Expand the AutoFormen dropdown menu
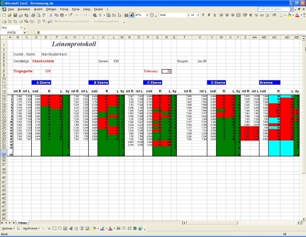Screen dimensions: 306x237 point(31,228)
